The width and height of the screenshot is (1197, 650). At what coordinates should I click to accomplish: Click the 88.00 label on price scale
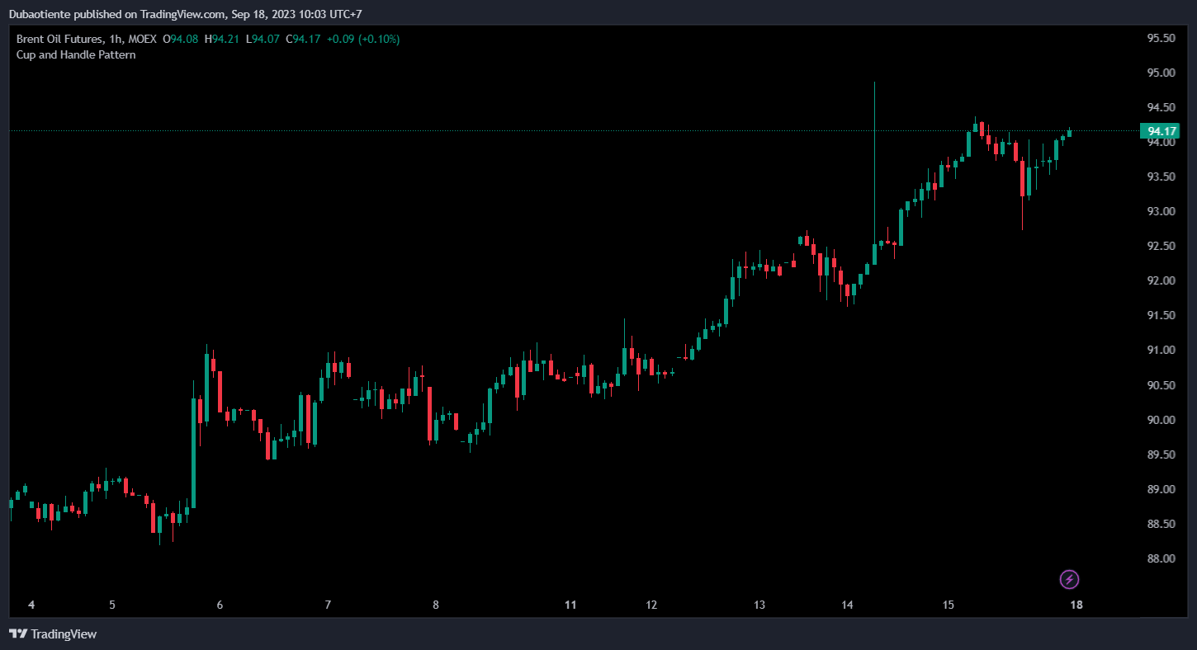point(1161,558)
